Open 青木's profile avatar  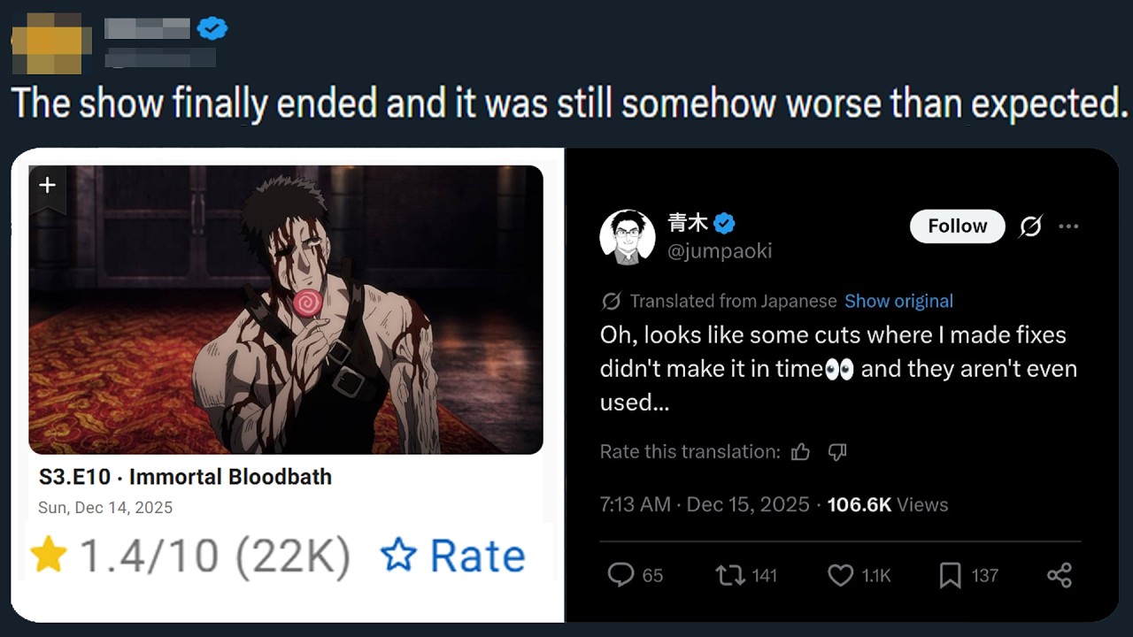[627, 237]
